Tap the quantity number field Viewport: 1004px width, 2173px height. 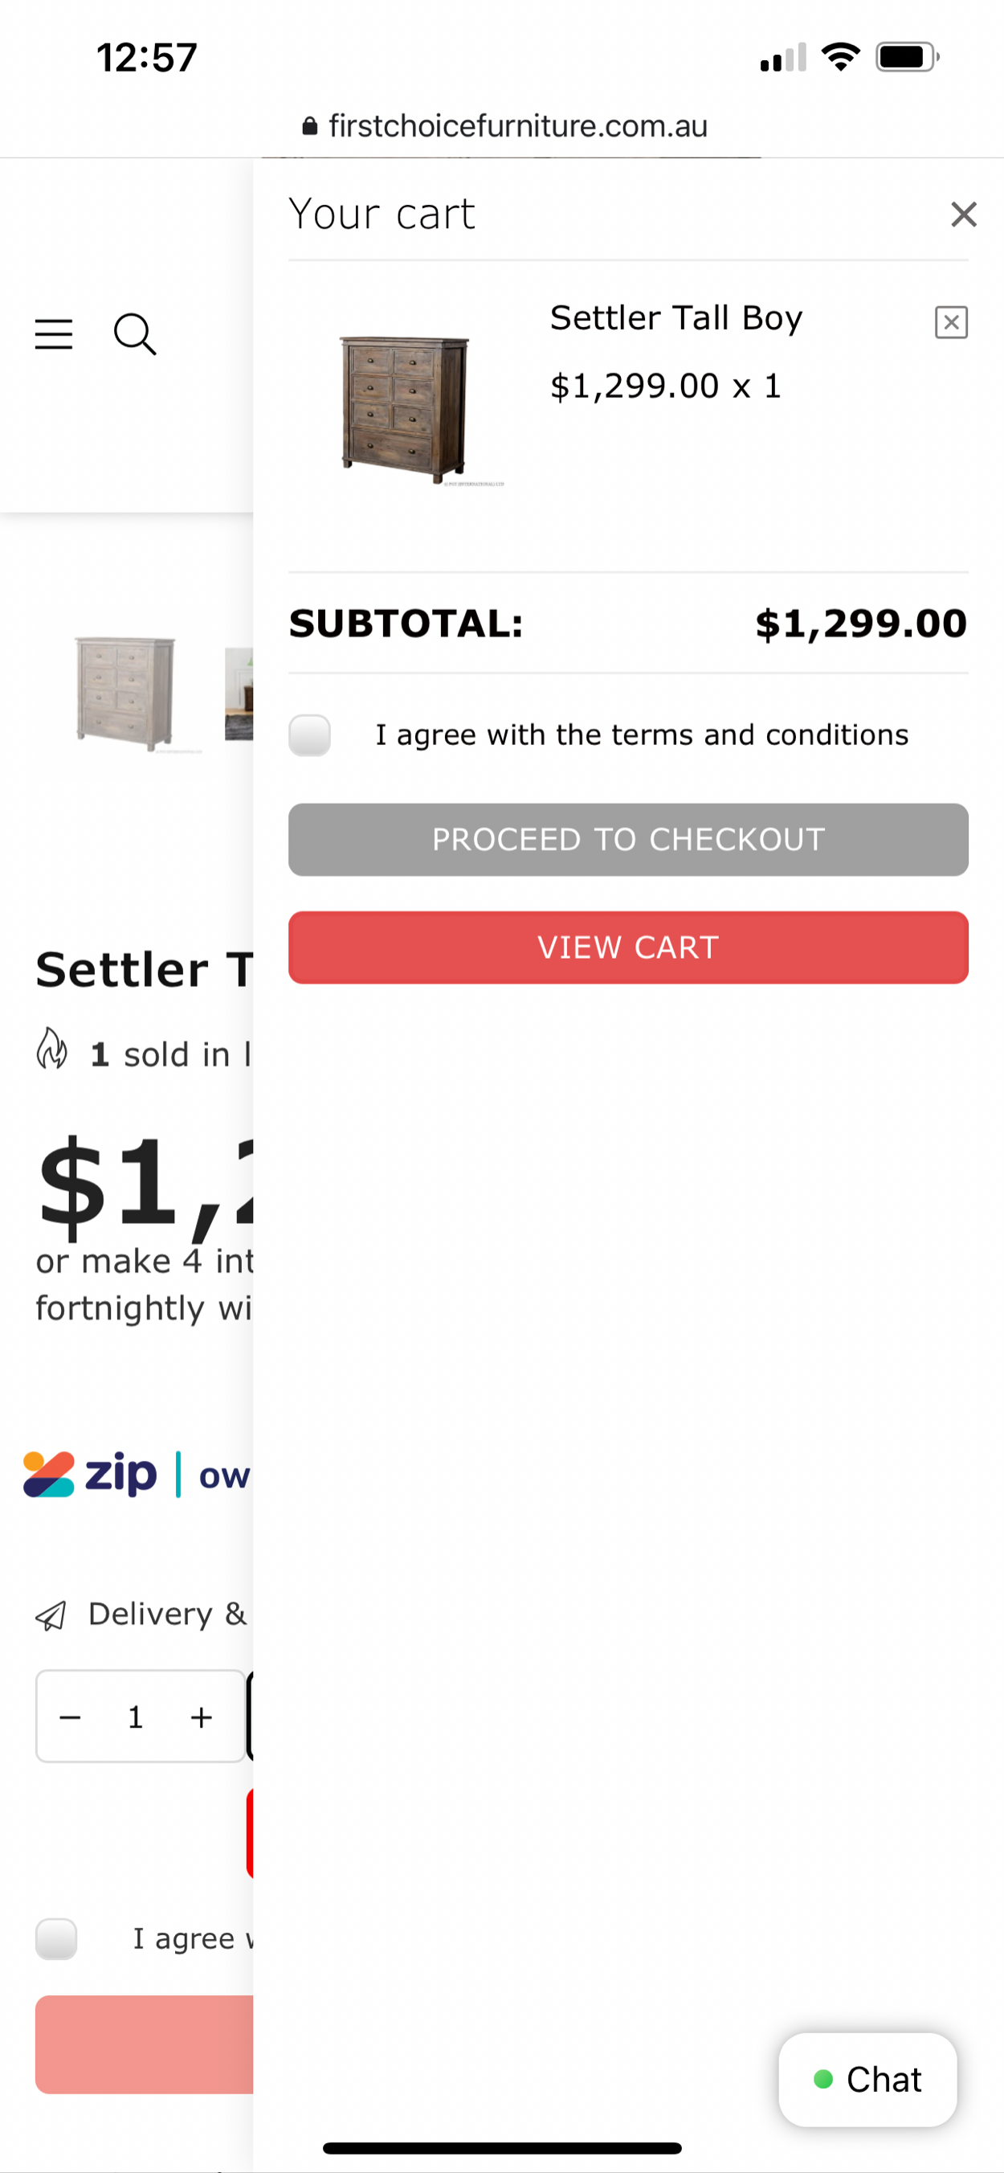click(135, 1717)
